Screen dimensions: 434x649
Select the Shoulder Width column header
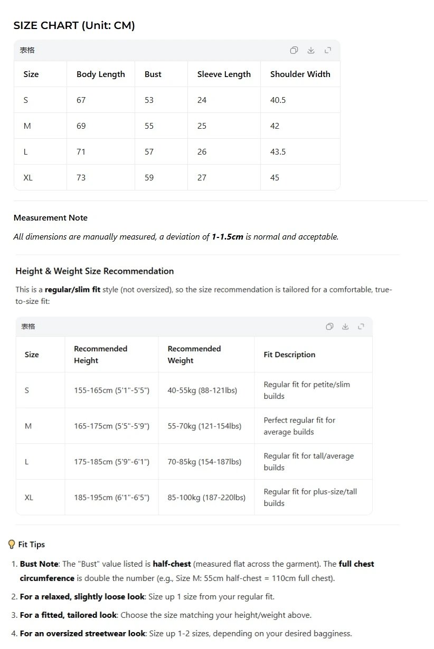point(300,74)
